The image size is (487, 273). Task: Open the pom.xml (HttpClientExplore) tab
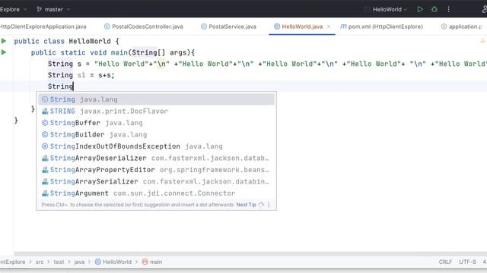382,27
